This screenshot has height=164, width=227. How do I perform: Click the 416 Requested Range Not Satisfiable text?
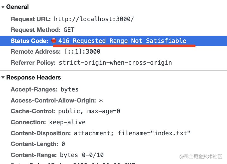pos(122,41)
